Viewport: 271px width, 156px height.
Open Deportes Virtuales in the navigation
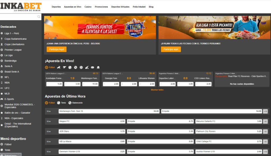coord(120,7)
